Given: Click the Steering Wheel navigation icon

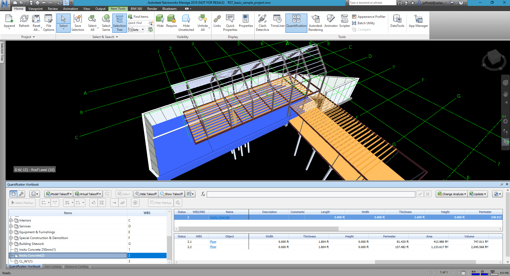Looking at the screenshot, I should 505,83.
